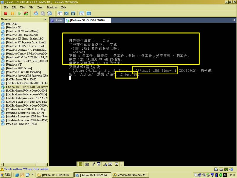Image resolution: width=237 pixels, height=178 pixels.
Task: Open the Team menu
Action: 40,7
